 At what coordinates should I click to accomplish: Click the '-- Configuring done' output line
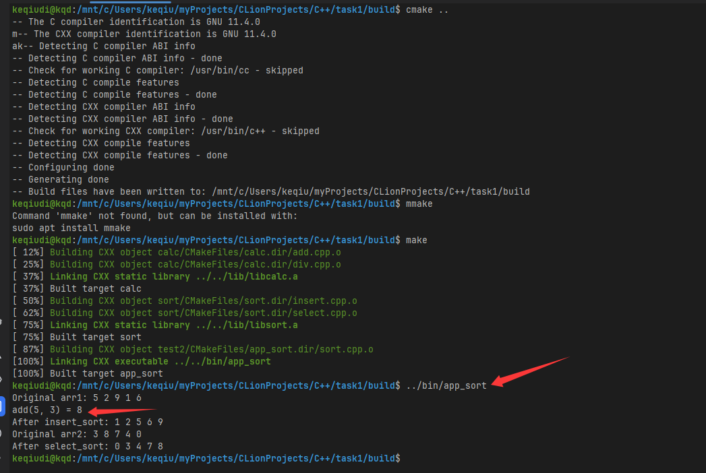[x=63, y=167]
